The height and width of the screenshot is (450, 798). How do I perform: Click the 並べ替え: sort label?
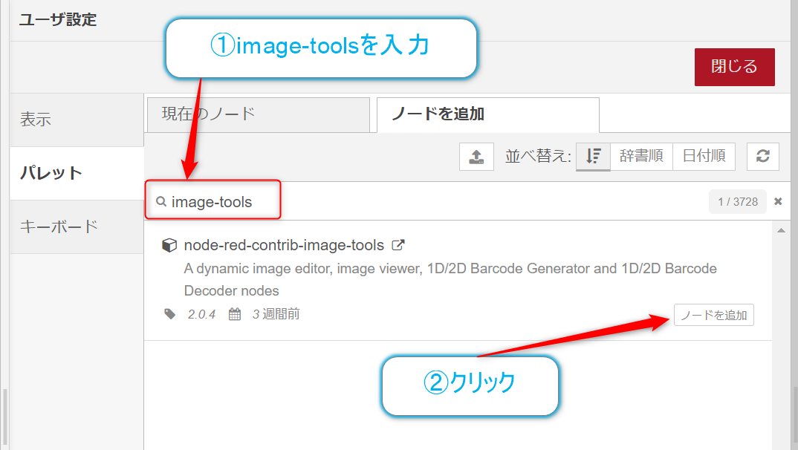coord(538,156)
